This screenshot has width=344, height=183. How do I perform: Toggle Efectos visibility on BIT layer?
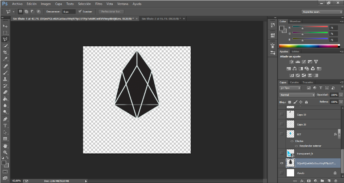(292, 141)
